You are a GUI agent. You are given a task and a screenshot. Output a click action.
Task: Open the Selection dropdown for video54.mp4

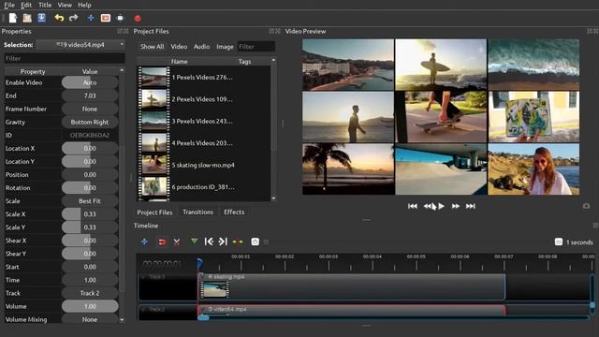pyautogui.click(x=80, y=45)
